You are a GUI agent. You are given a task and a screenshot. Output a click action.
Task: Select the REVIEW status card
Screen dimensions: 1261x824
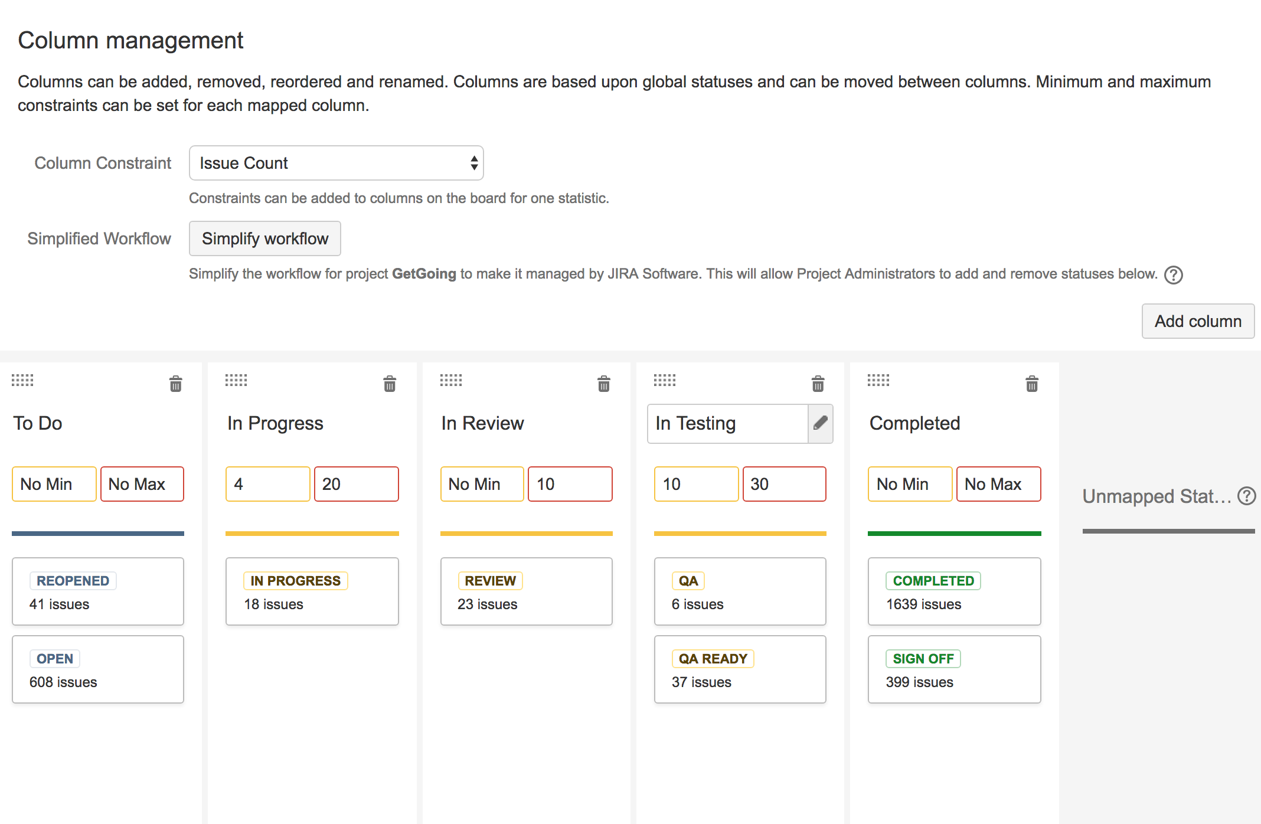(x=527, y=591)
